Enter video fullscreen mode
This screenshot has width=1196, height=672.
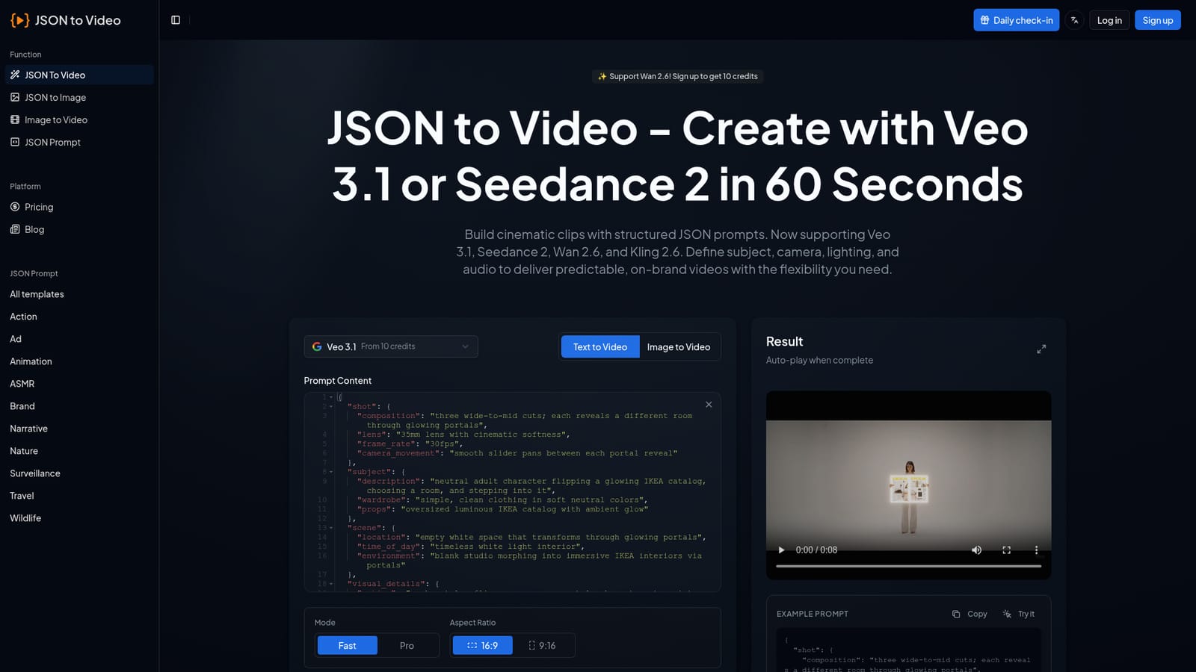click(x=1006, y=550)
